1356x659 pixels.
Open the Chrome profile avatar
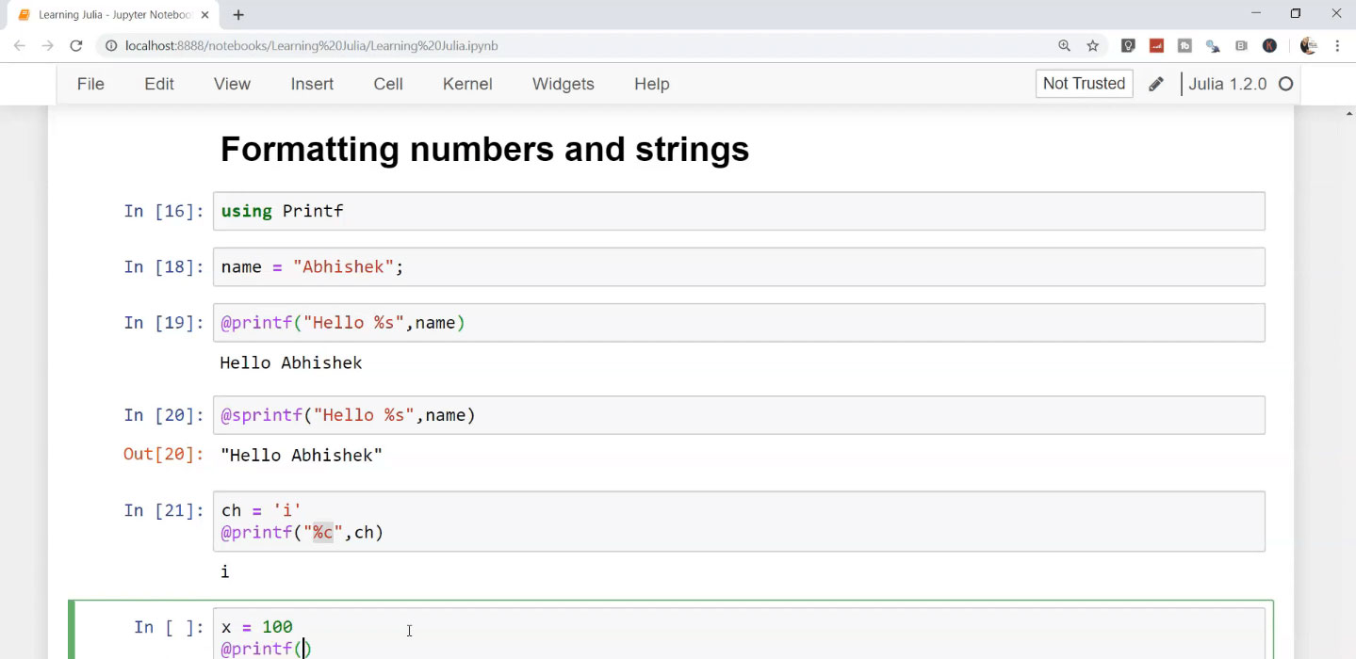(x=1308, y=45)
